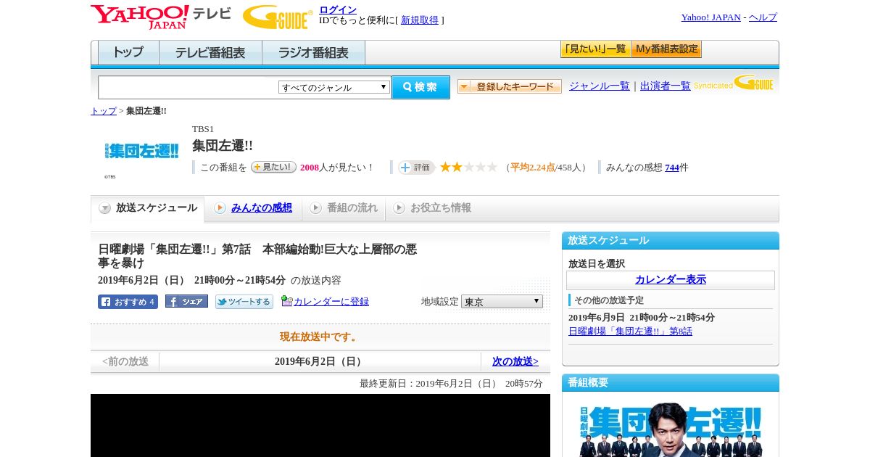Click the search keyword input field
The width and height of the screenshot is (870, 457).
pos(188,87)
